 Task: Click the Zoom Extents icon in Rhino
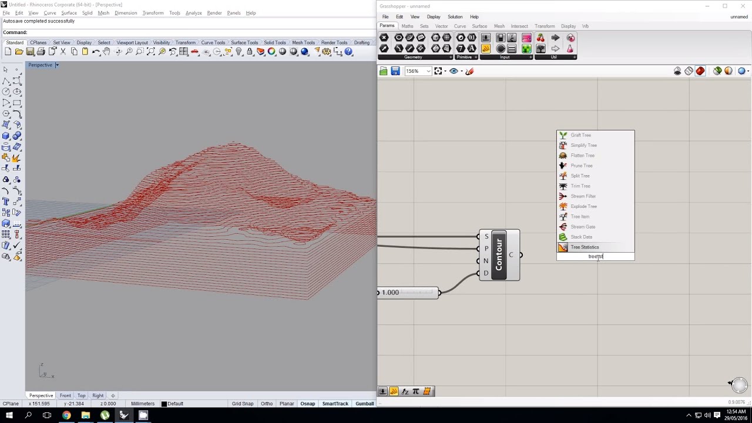151,52
